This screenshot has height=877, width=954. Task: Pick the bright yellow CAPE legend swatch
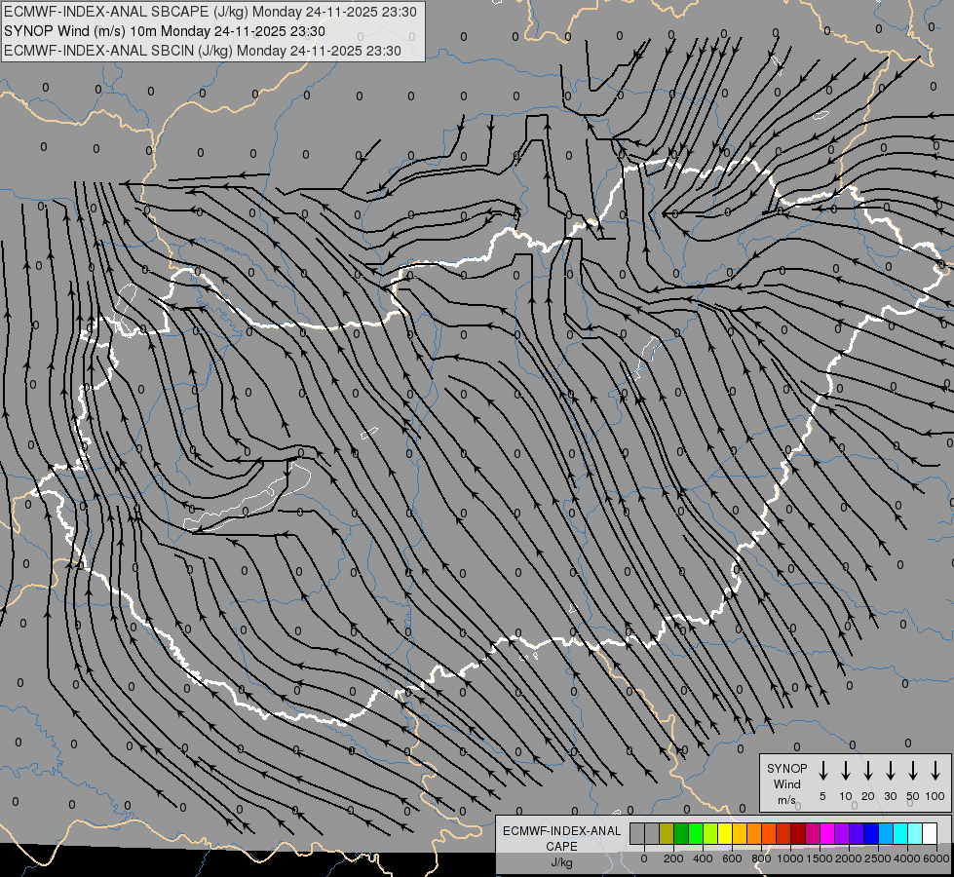pos(725,834)
